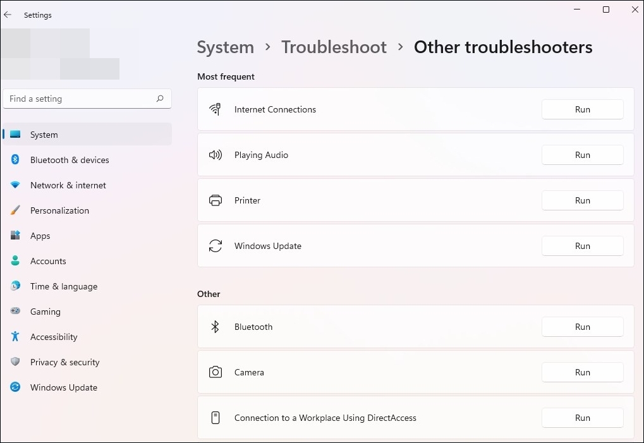This screenshot has width=644, height=443.
Task: Run the Internet Connections troubleshooter
Action: pyautogui.click(x=582, y=109)
